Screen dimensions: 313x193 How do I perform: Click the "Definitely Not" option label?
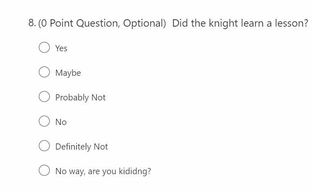(82, 147)
